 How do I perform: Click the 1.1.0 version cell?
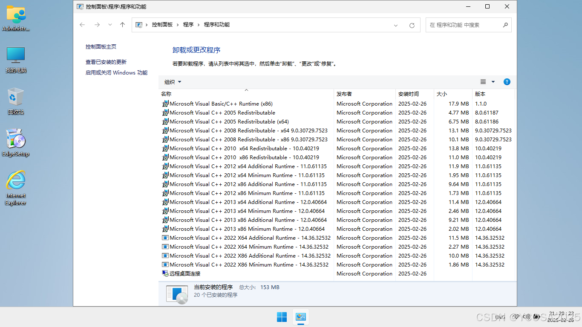[481, 104]
